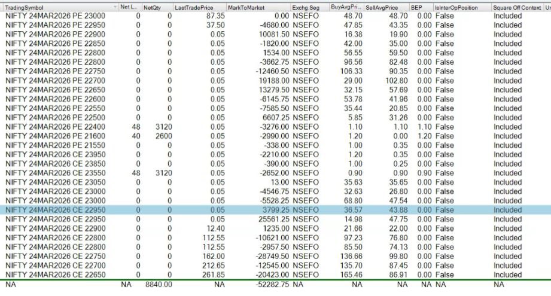
Task: Select the NIFTY 24MAR2026 PE 22900 symbol
Action: click(x=55, y=34)
